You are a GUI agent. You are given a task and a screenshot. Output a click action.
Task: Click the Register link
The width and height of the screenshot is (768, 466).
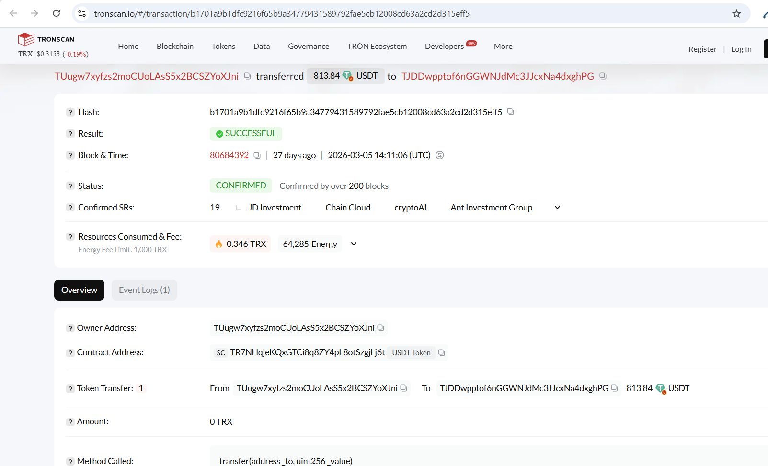pos(702,49)
